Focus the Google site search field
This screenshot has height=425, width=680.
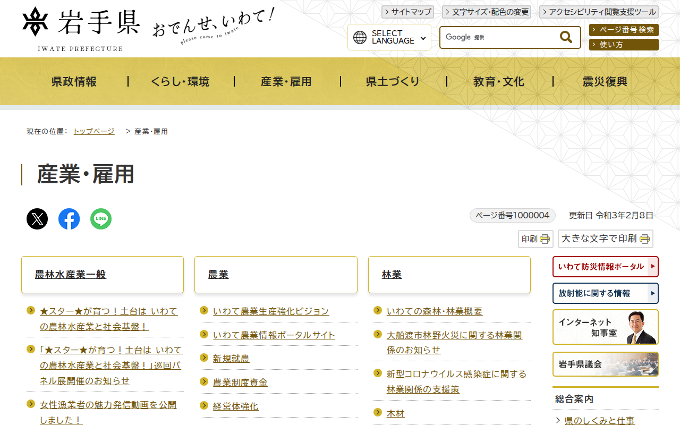[x=498, y=37]
